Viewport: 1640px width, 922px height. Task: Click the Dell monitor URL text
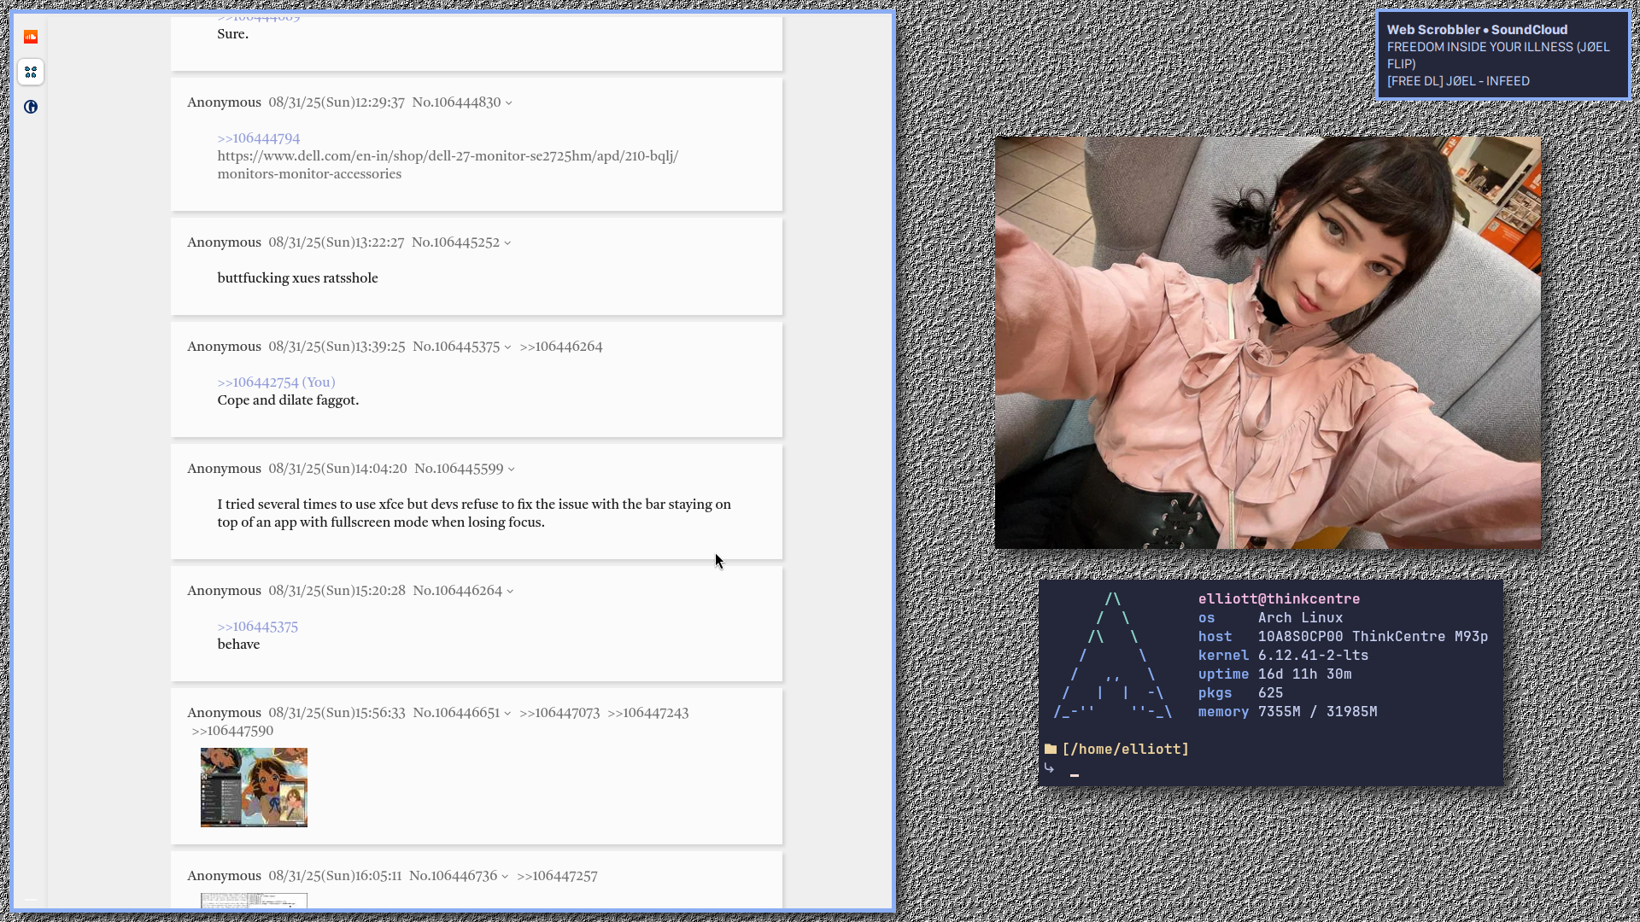pos(448,165)
